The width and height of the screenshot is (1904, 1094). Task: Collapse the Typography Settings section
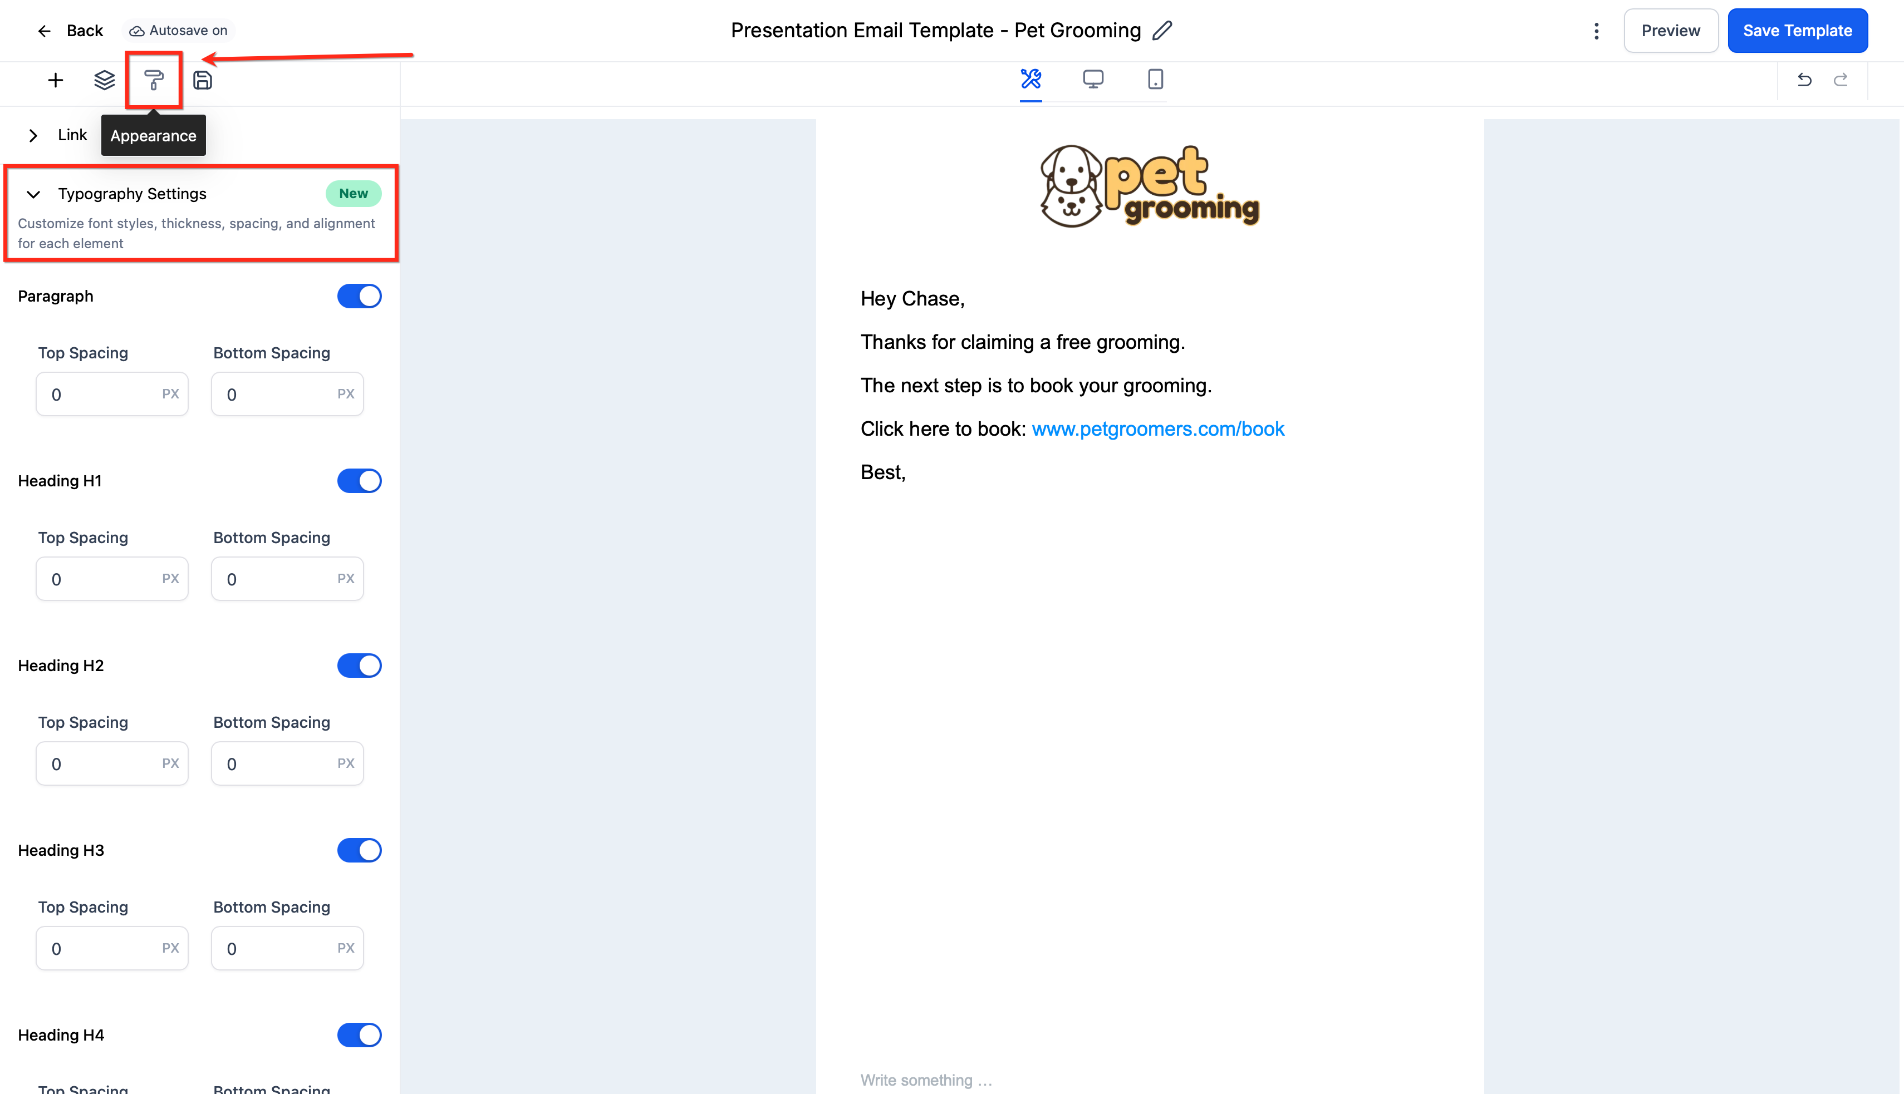33,194
